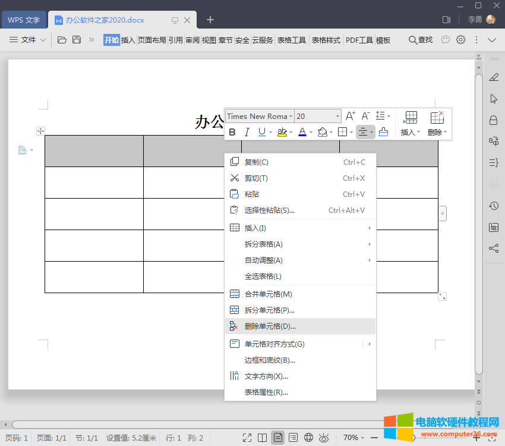505x446 pixels.
Task: Switch to full screen view icon
Action: [x=247, y=438]
